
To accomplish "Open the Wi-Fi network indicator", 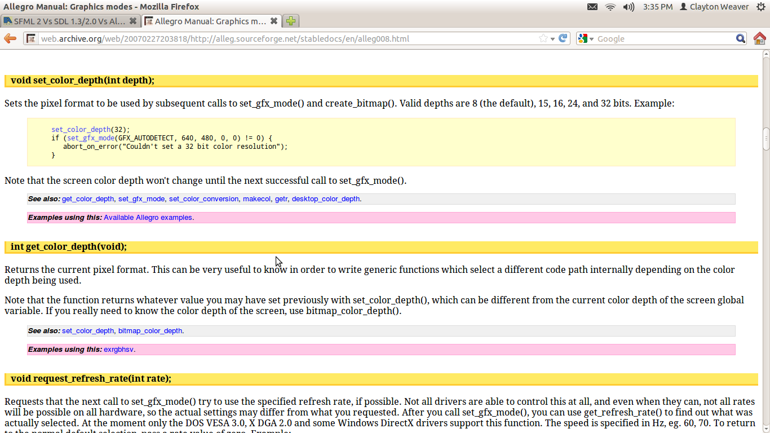I will tap(610, 7).
